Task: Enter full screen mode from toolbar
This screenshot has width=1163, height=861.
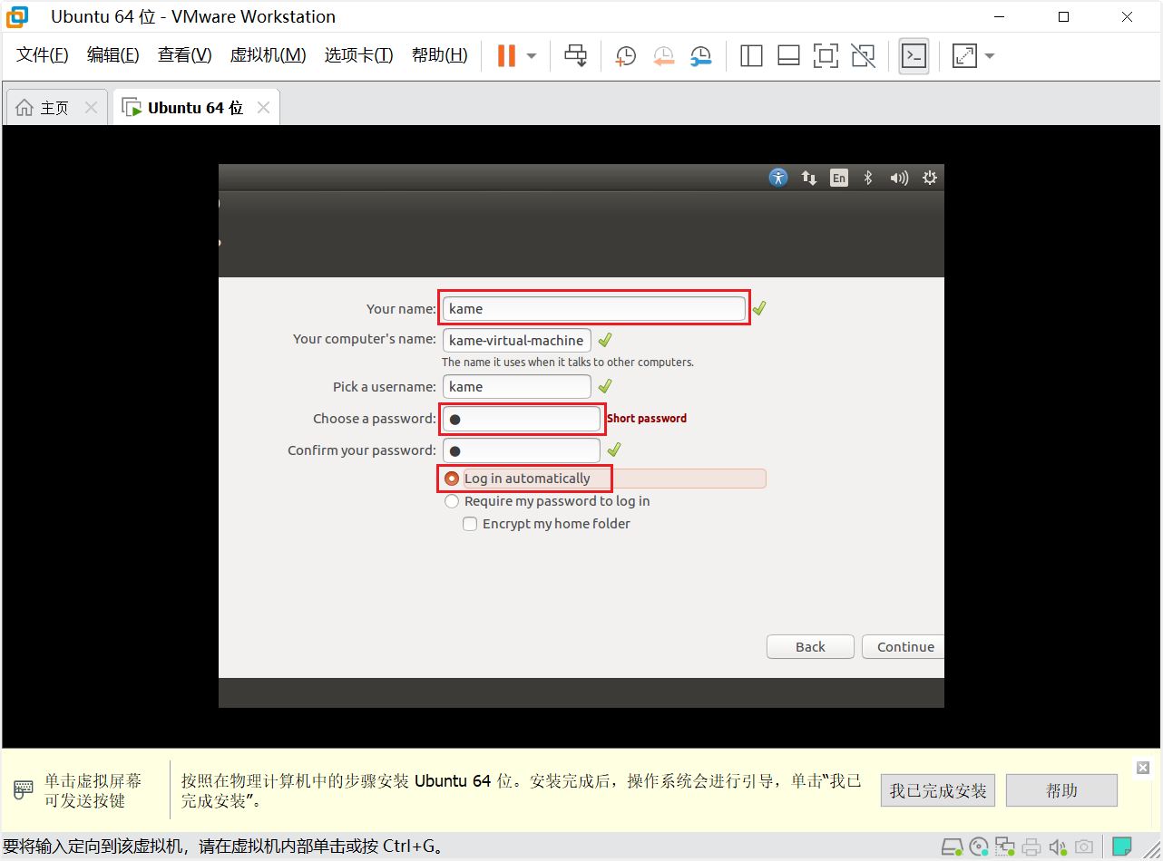Action: pos(826,56)
